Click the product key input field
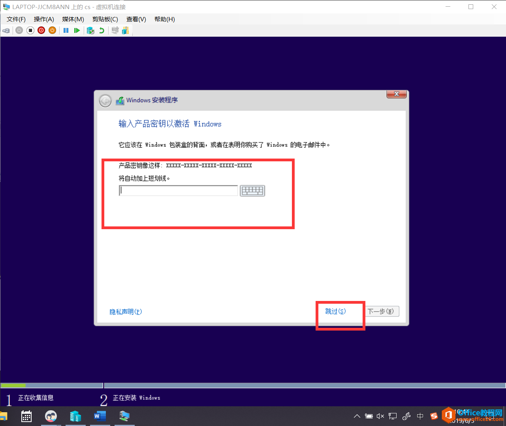 click(x=178, y=191)
